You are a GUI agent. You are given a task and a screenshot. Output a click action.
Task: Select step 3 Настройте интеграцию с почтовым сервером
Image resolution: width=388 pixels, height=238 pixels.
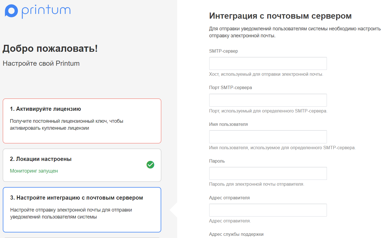point(82,210)
